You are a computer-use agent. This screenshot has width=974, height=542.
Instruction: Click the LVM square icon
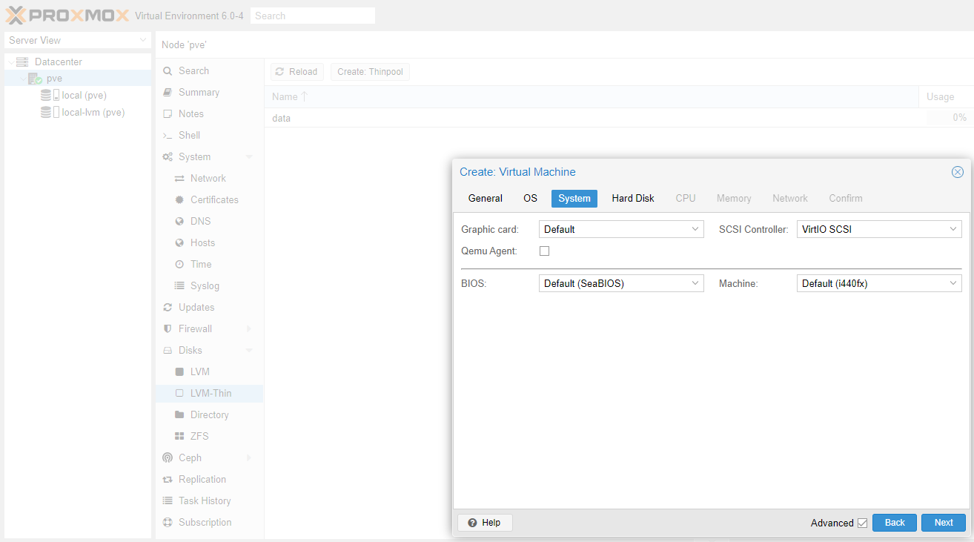coord(179,372)
